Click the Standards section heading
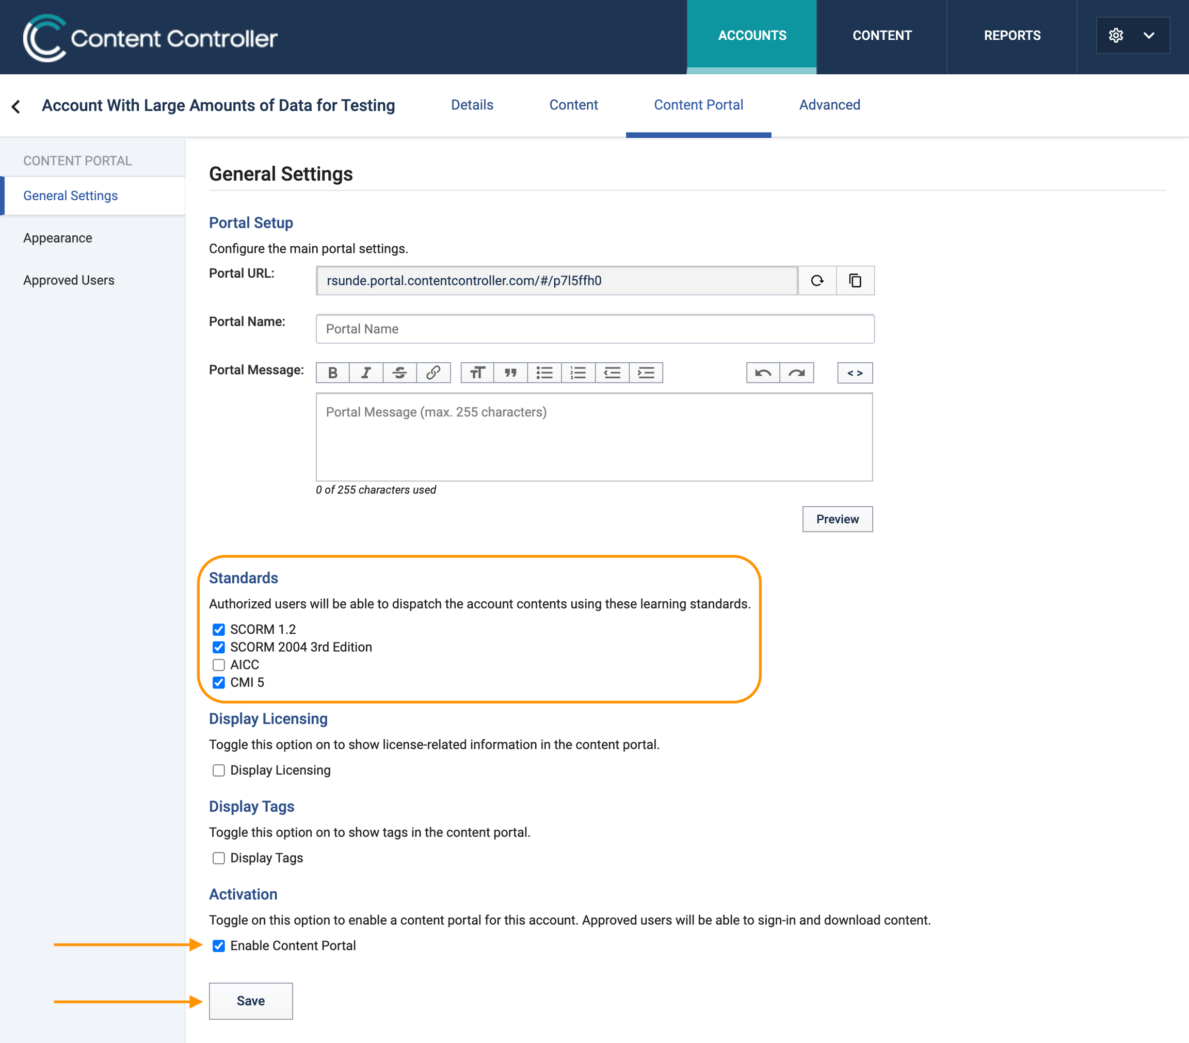Screen dimensions: 1189x1043 pos(243,577)
